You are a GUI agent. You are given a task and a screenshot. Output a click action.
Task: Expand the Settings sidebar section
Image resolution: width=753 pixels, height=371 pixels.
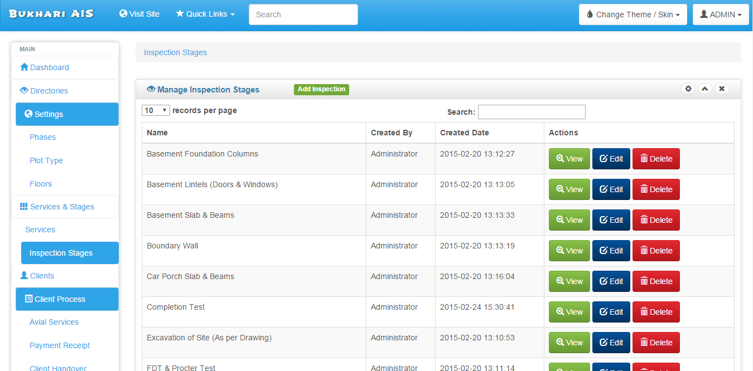(67, 114)
